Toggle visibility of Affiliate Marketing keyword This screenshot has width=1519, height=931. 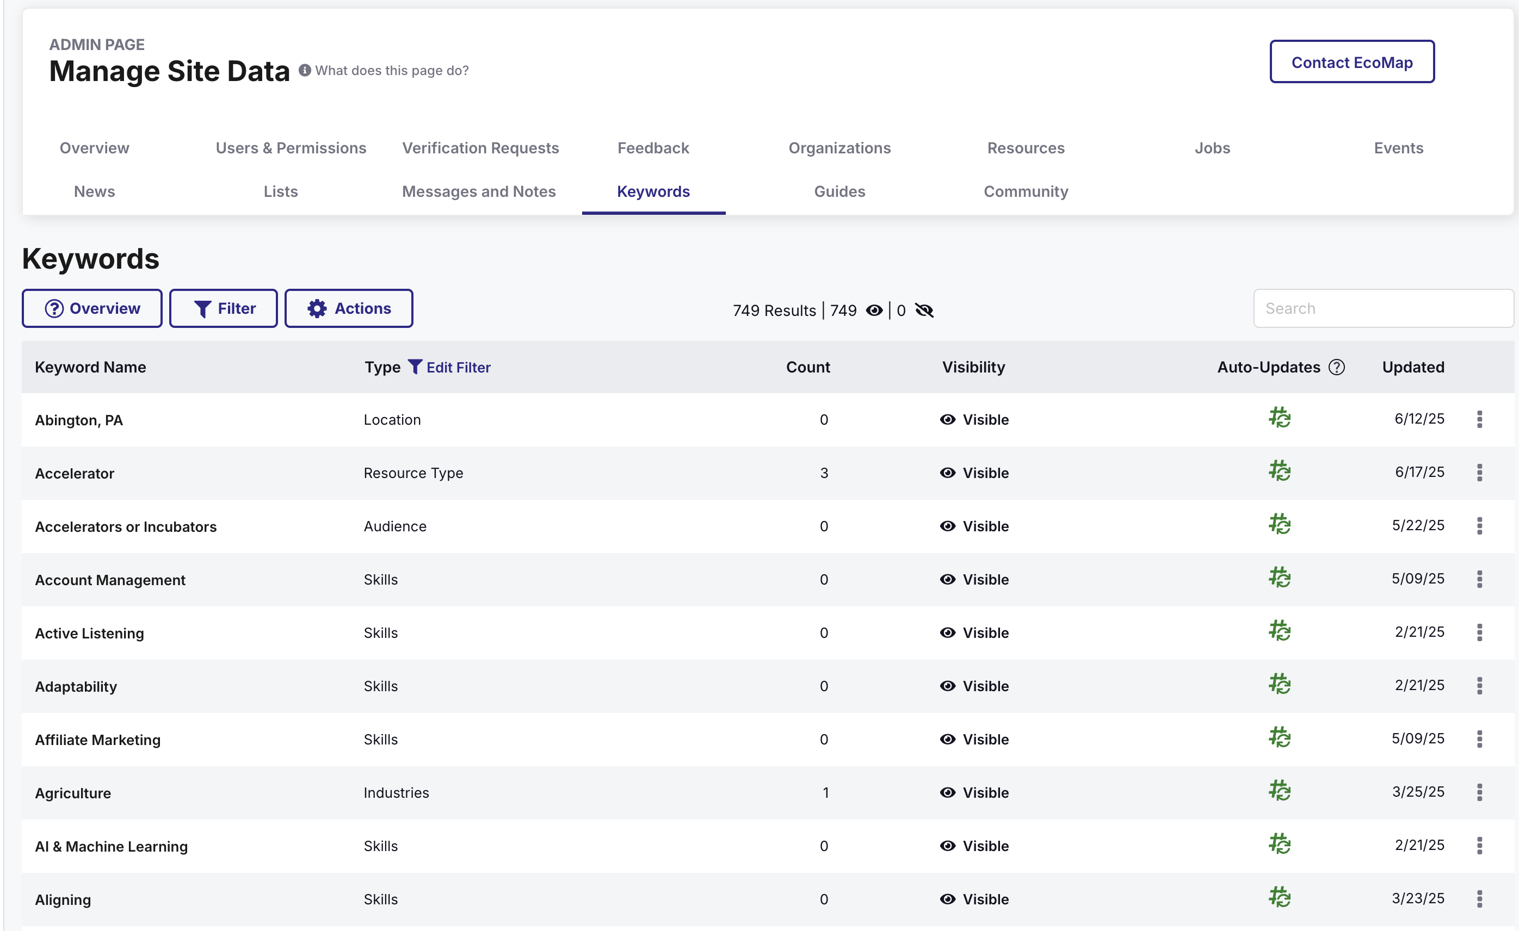[x=974, y=740]
